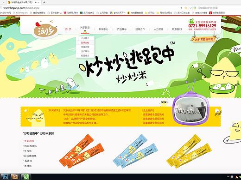Open the first yellow folder bookmark
241x180 pixels.
point(150,13)
